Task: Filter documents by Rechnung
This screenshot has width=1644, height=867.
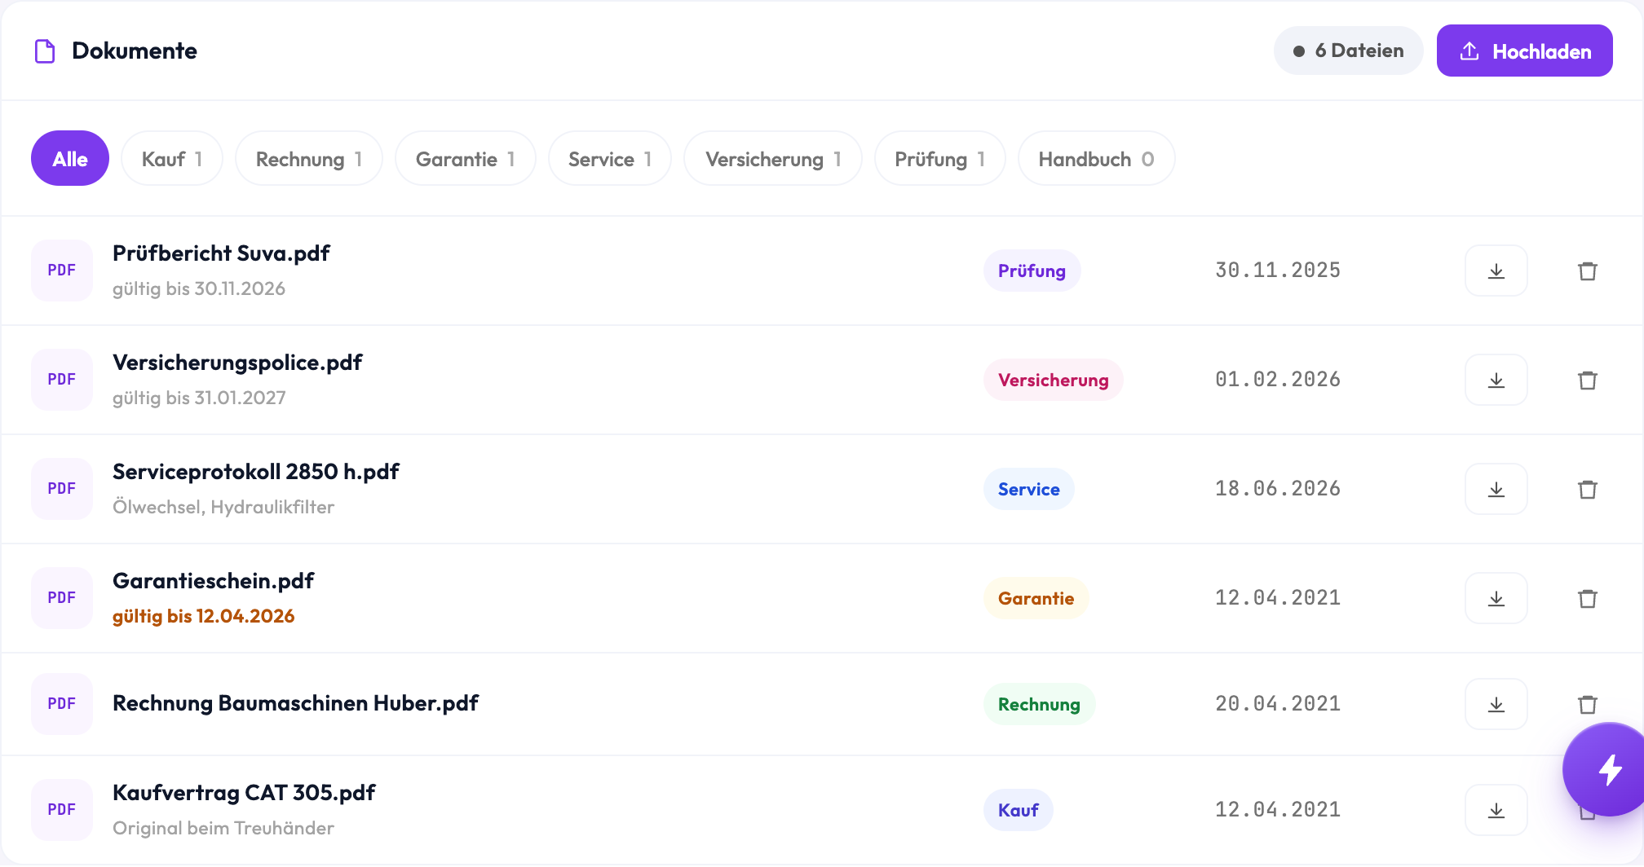Action: tap(309, 159)
